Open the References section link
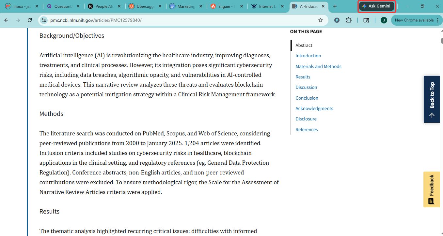 (x=307, y=130)
